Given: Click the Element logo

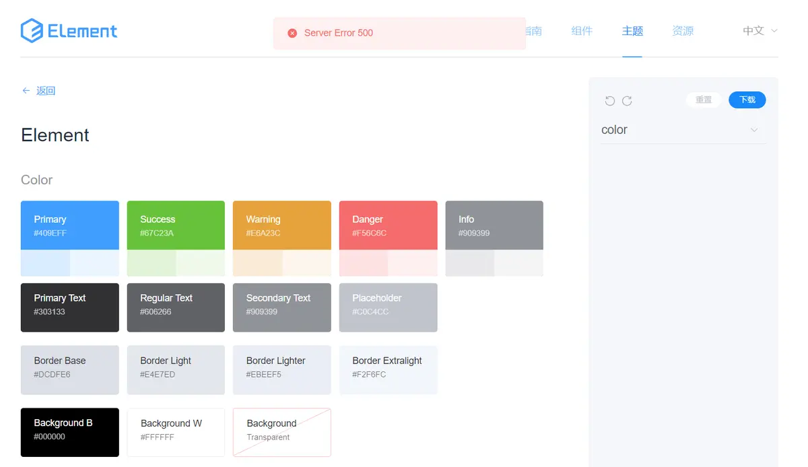Looking at the screenshot, I should pos(69,31).
